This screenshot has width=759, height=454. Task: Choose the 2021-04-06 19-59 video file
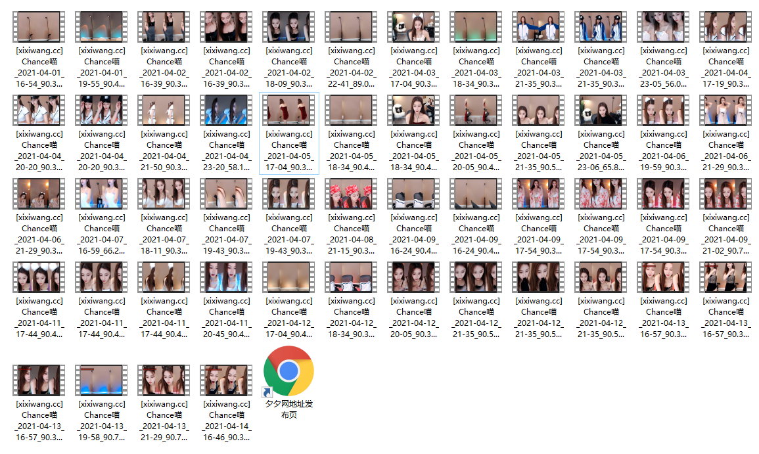pyautogui.click(x=663, y=110)
